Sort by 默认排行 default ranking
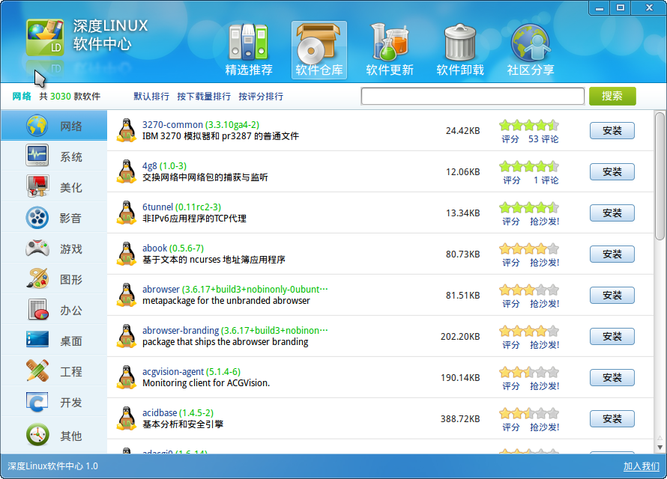This screenshot has height=479, width=667. click(x=151, y=97)
